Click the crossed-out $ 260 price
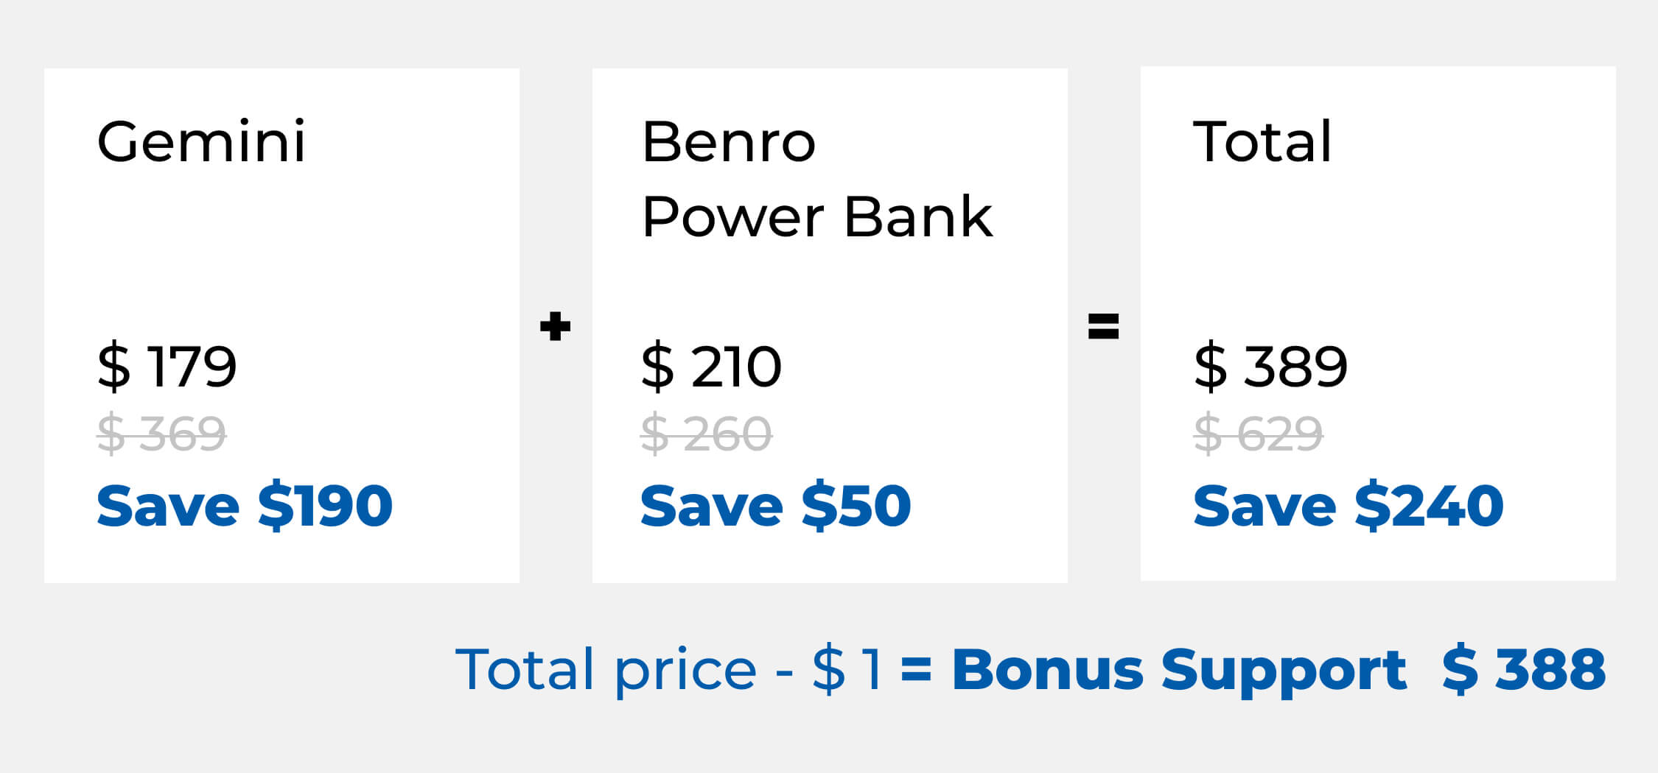Screen dimensions: 1658x773 pyautogui.click(x=706, y=434)
